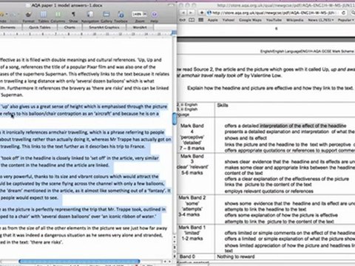Screen dimensions: 355x266
Task: Click 'employs relevant quotations or references' line
Action: (x=269, y=191)
